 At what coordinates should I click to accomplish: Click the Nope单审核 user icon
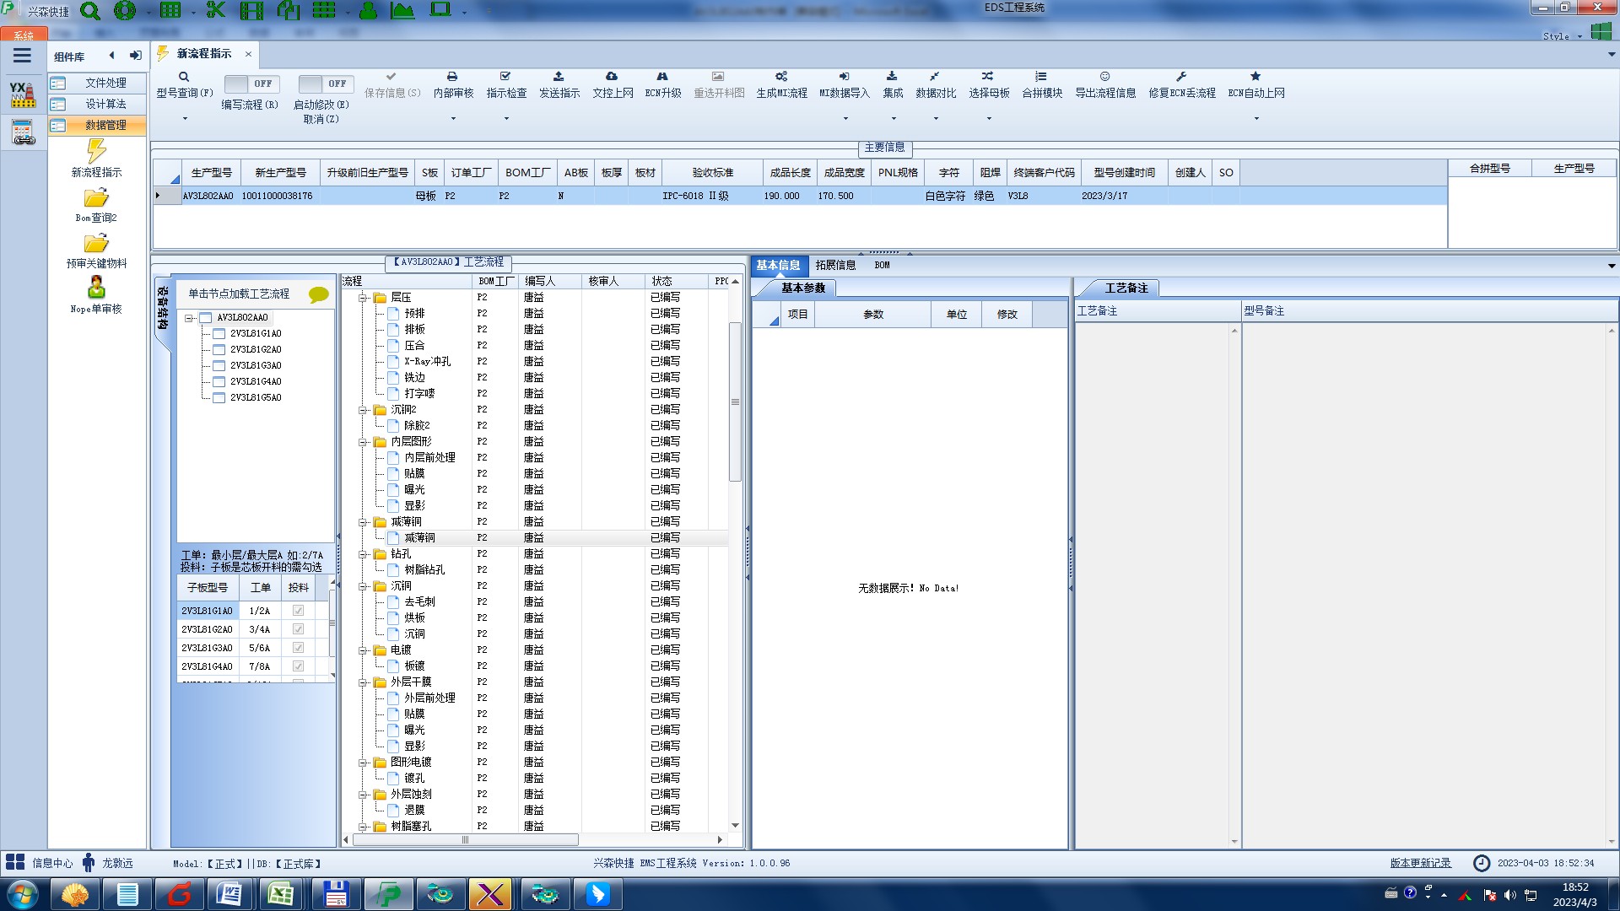96,288
